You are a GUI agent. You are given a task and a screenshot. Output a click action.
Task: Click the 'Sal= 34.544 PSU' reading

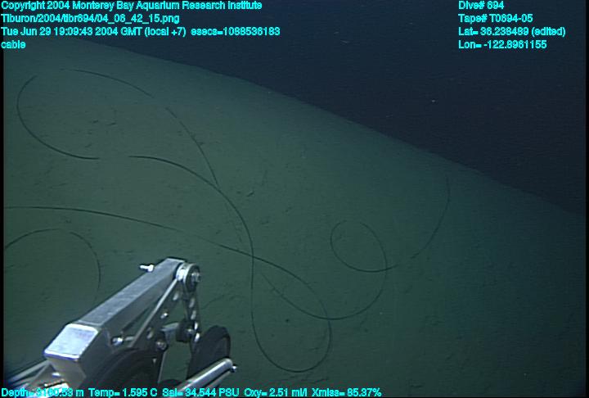pyautogui.click(x=200, y=393)
